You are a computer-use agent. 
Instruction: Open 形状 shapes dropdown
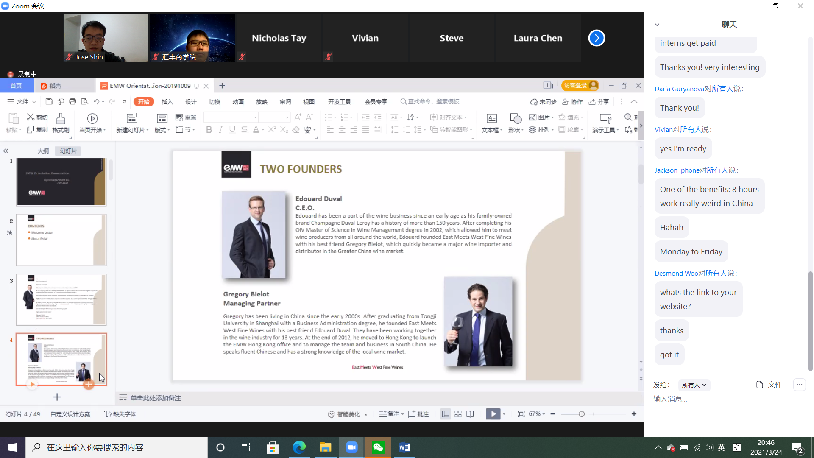[516, 130]
